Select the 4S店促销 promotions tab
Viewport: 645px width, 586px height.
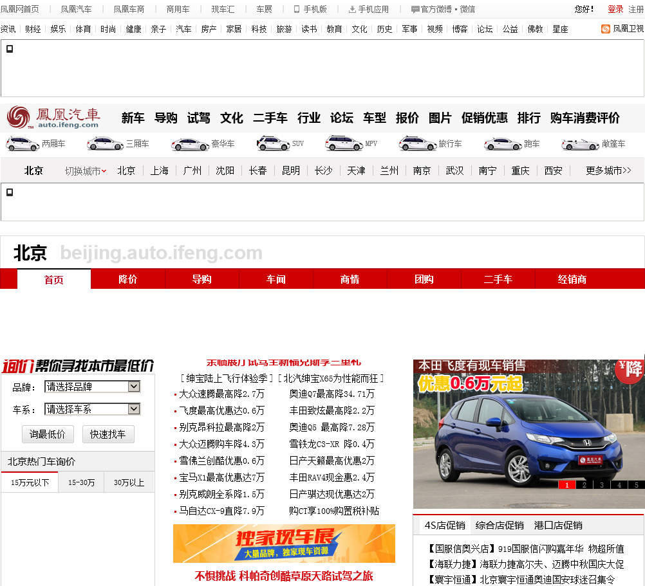(445, 525)
